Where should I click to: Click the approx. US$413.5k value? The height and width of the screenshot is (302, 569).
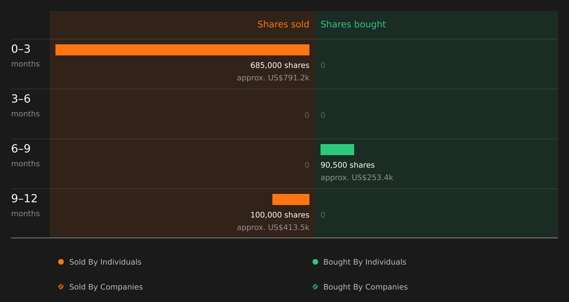coord(273,228)
